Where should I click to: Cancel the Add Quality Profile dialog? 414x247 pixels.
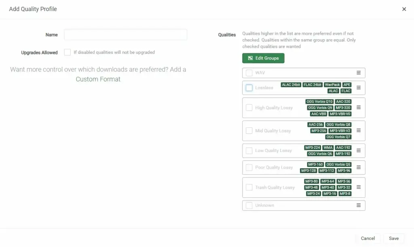(368, 239)
